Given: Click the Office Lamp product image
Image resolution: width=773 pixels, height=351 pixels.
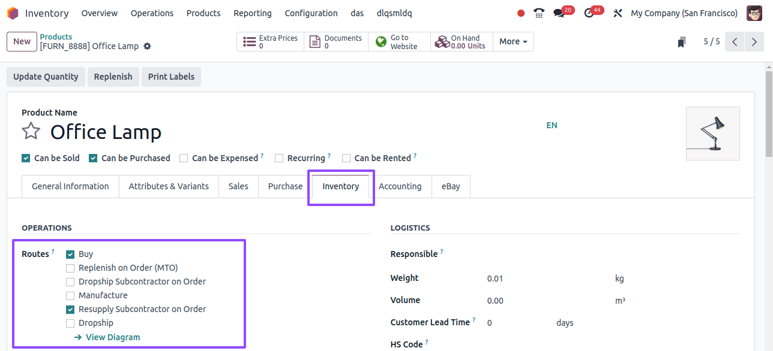Looking at the screenshot, I should tap(713, 134).
